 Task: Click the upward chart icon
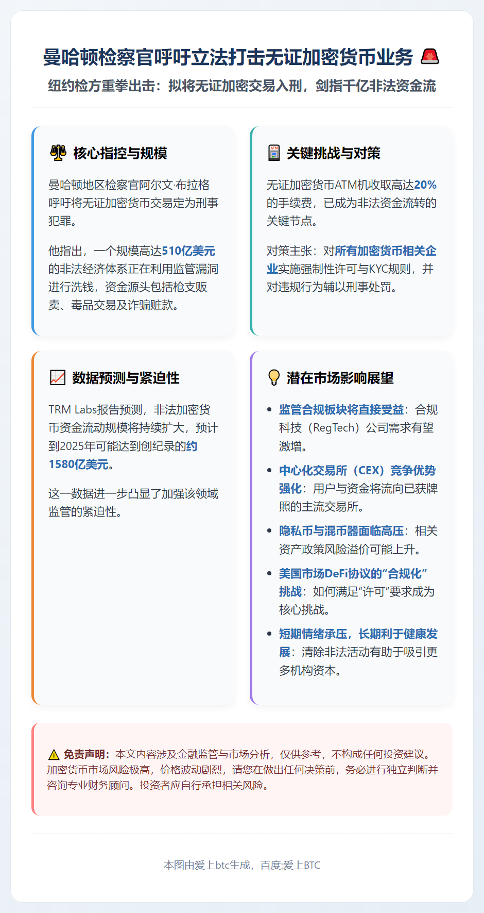(x=58, y=378)
